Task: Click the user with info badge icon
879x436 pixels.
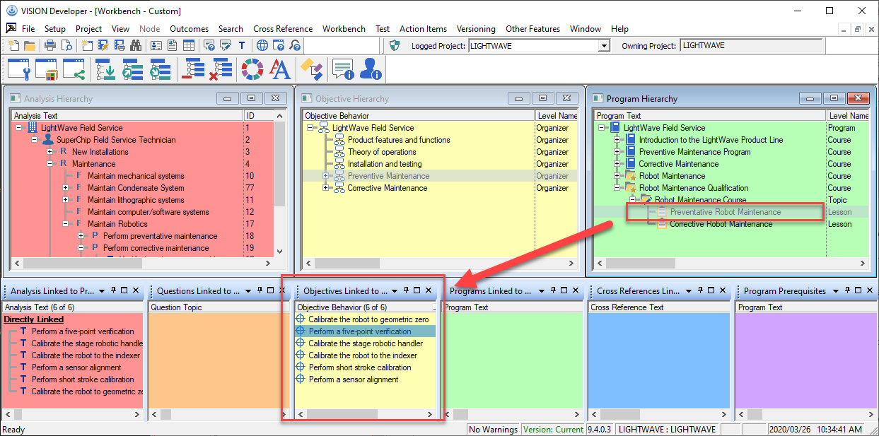Action: pos(371,69)
